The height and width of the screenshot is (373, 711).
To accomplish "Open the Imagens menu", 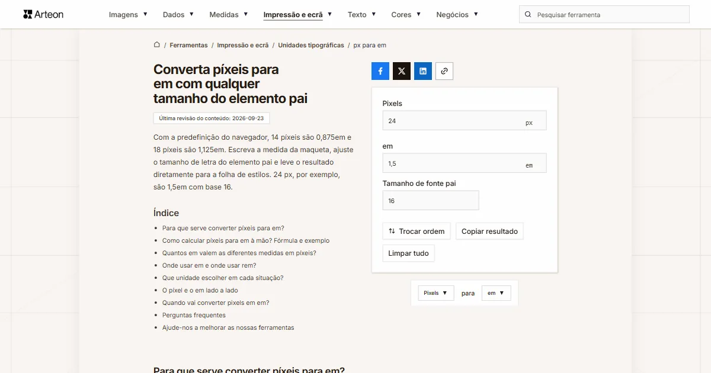I will (129, 14).
